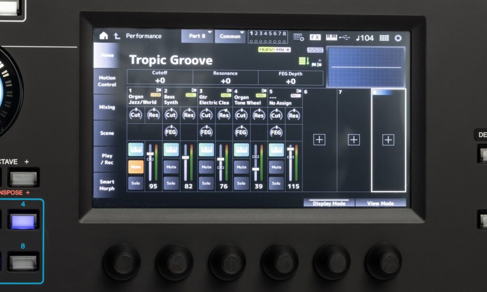The height and width of the screenshot is (292, 487).
Task: Solo Part 2 Bass Synth
Action: point(171,183)
